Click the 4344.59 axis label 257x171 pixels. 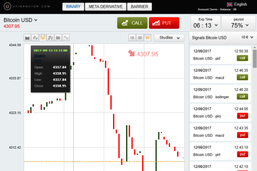click(15, 45)
